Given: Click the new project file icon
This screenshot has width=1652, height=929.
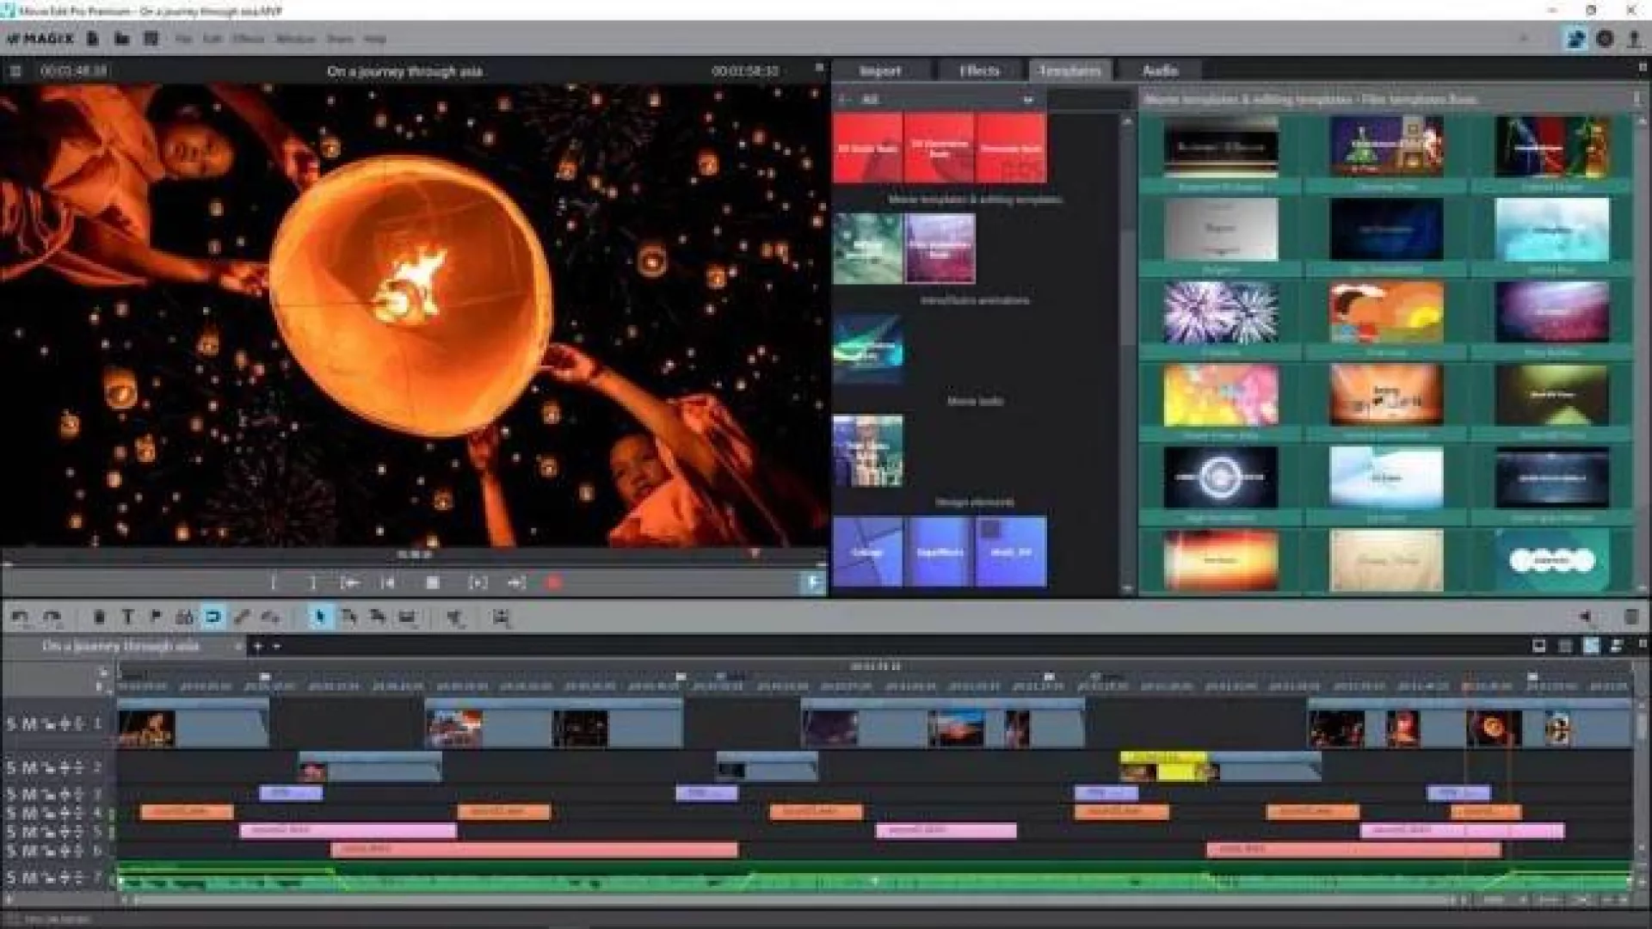Looking at the screenshot, I should coord(93,39).
